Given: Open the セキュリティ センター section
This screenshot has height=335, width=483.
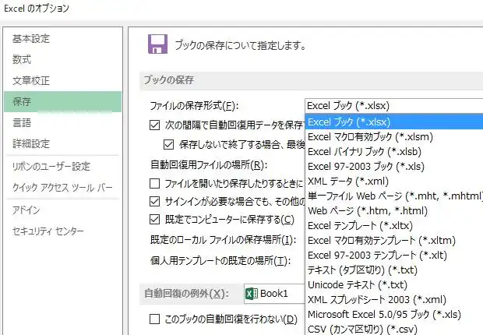Looking at the screenshot, I should click(x=47, y=232).
